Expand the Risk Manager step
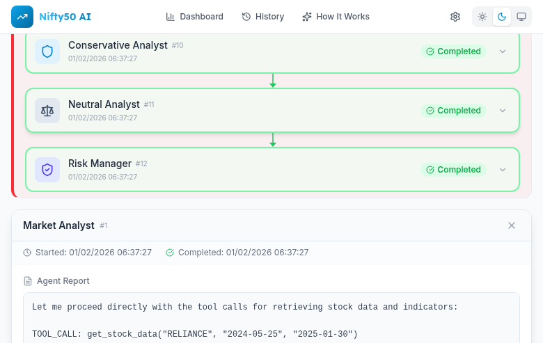The image size is (543, 343). click(503, 170)
